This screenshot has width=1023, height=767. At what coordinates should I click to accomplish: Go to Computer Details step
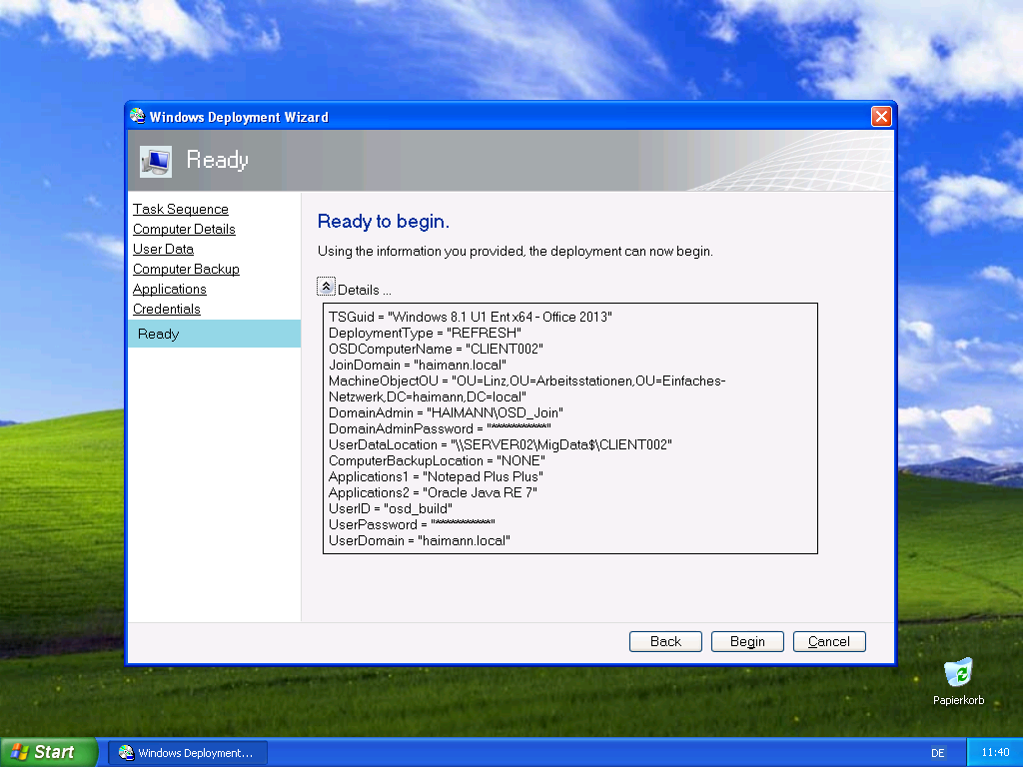pyautogui.click(x=184, y=229)
